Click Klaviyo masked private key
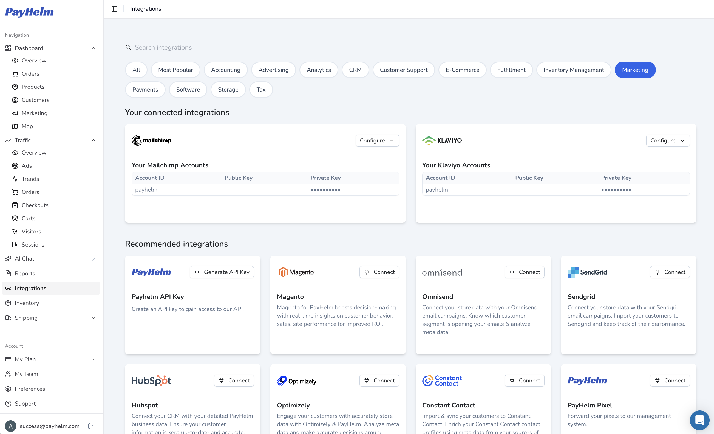Image resolution: width=714 pixels, height=434 pixels. 616,190
